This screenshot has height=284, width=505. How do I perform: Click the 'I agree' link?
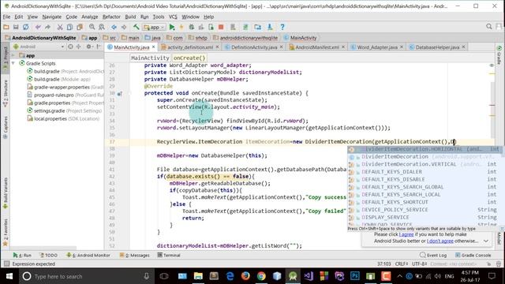[406, 234]
